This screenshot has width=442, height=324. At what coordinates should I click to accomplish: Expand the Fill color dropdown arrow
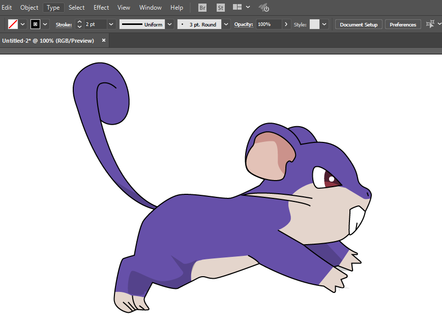tap(22, 24)
